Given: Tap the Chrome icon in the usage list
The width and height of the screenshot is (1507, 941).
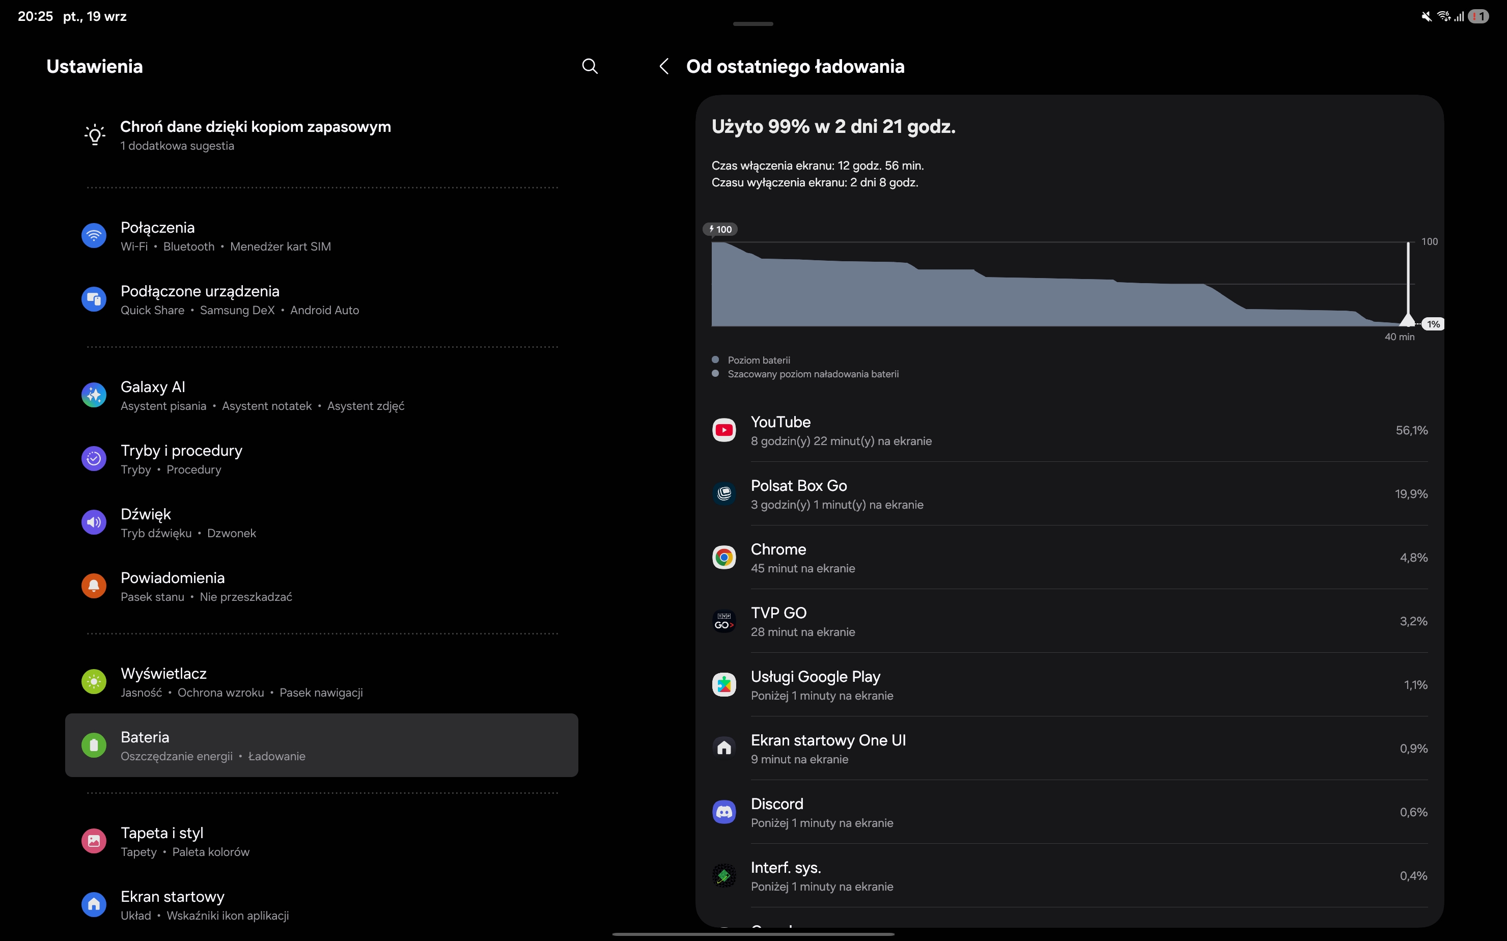Looking at the screenshot, I should [x=723, y=558].
